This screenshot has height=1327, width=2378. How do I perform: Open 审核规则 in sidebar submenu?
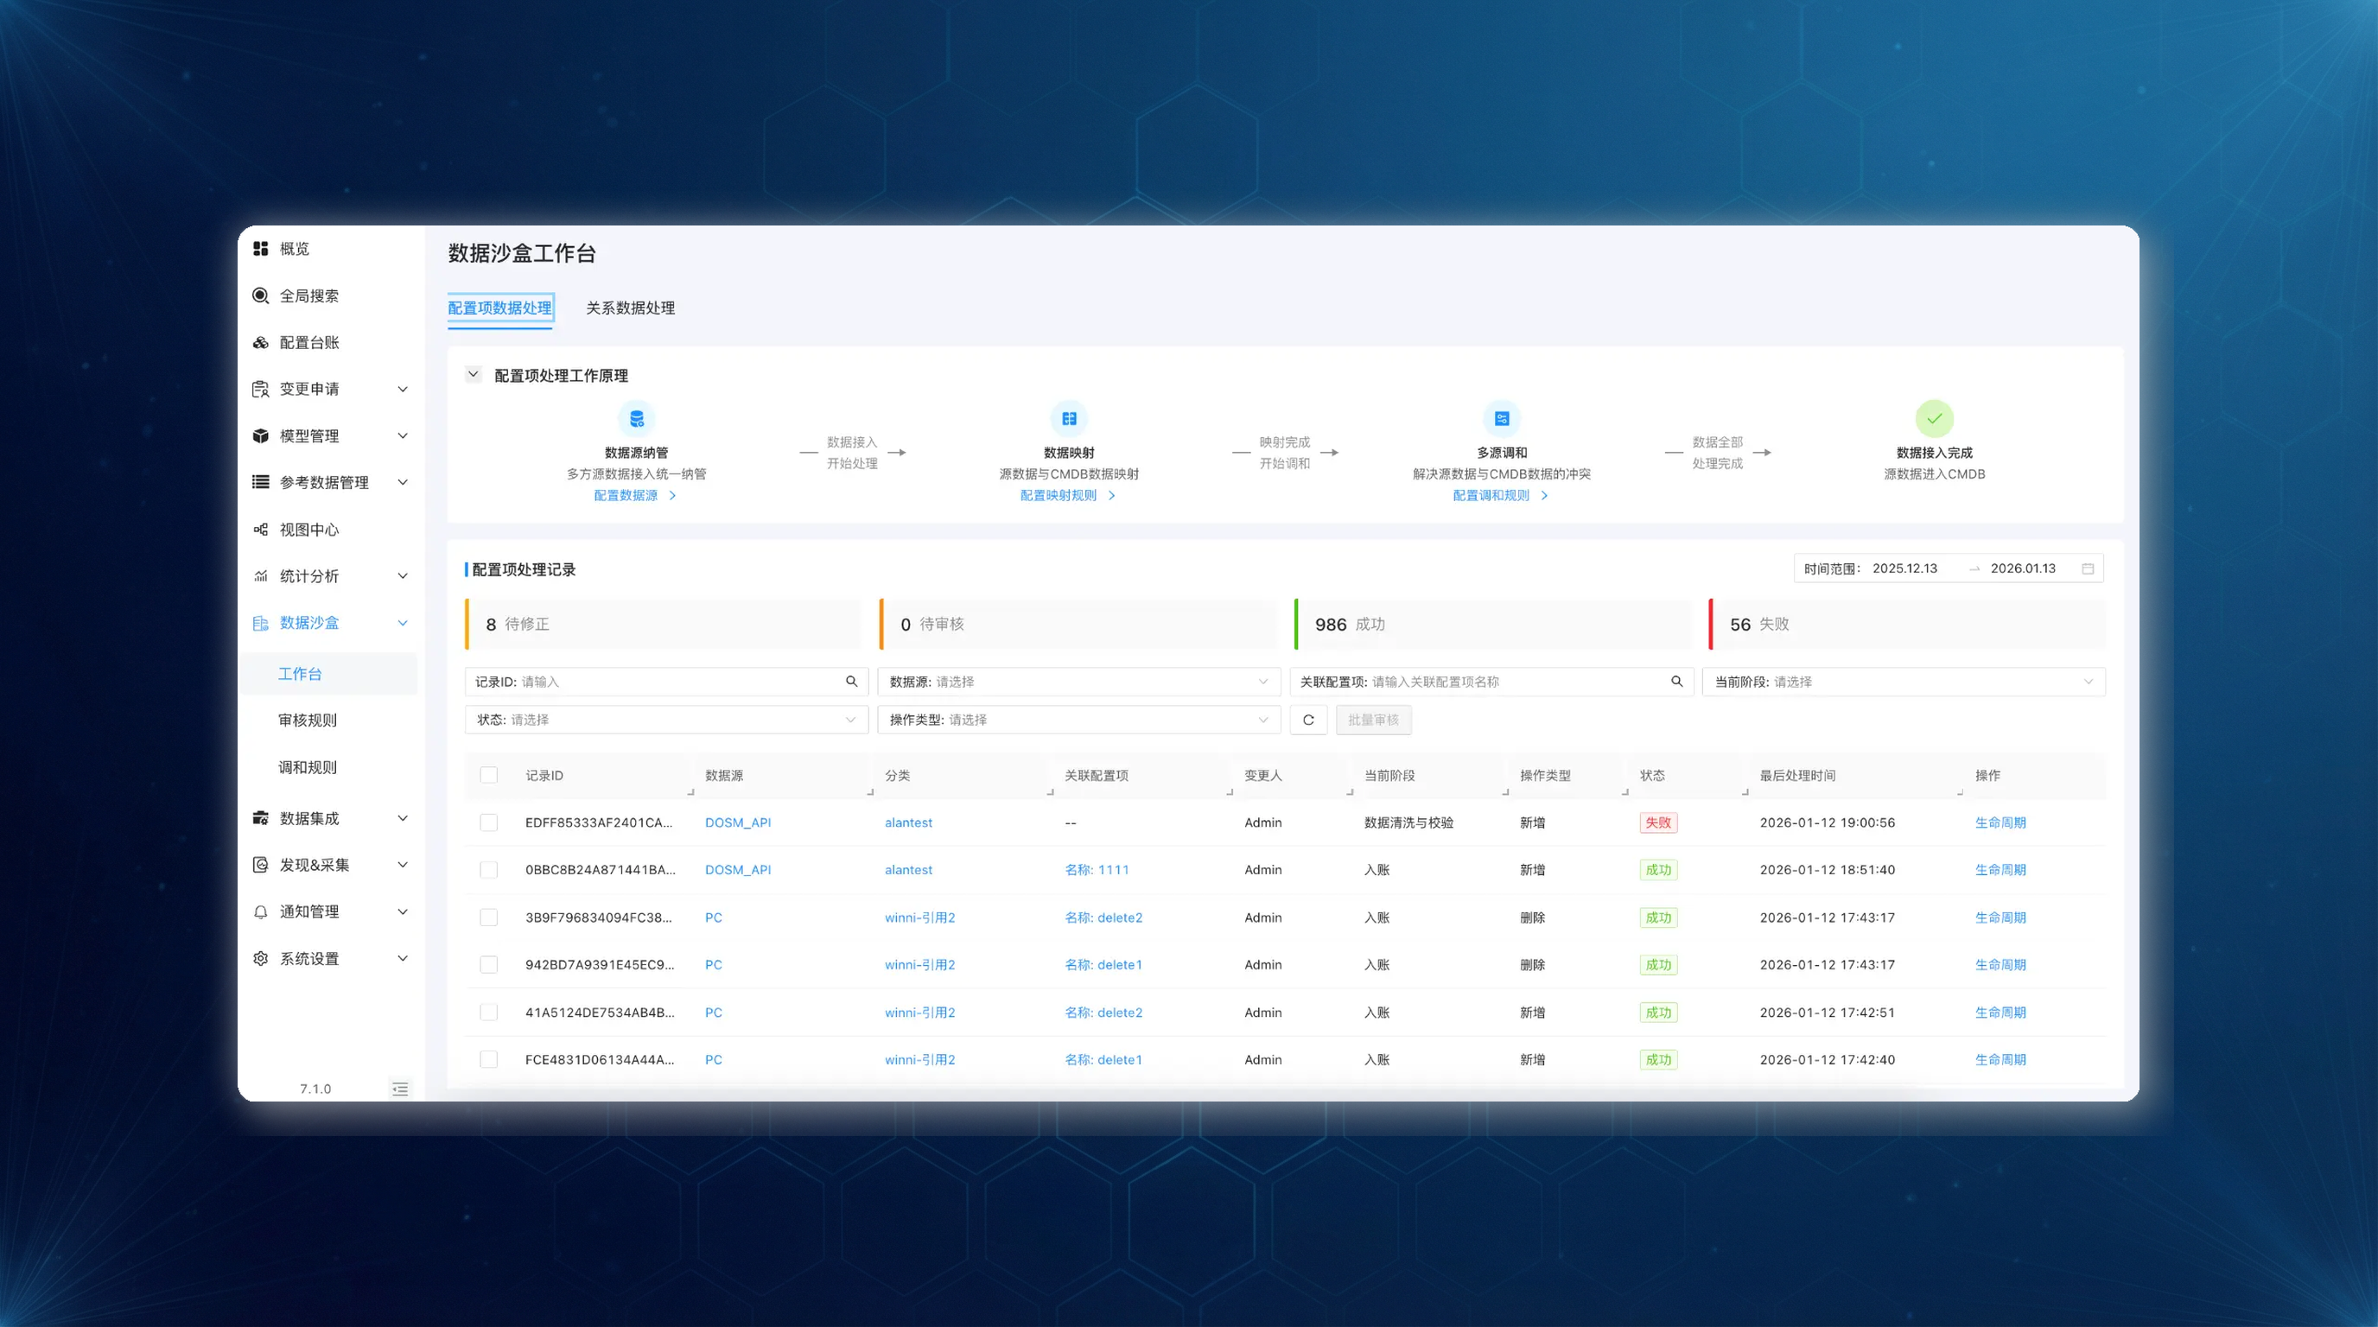[x=308, y=720]
